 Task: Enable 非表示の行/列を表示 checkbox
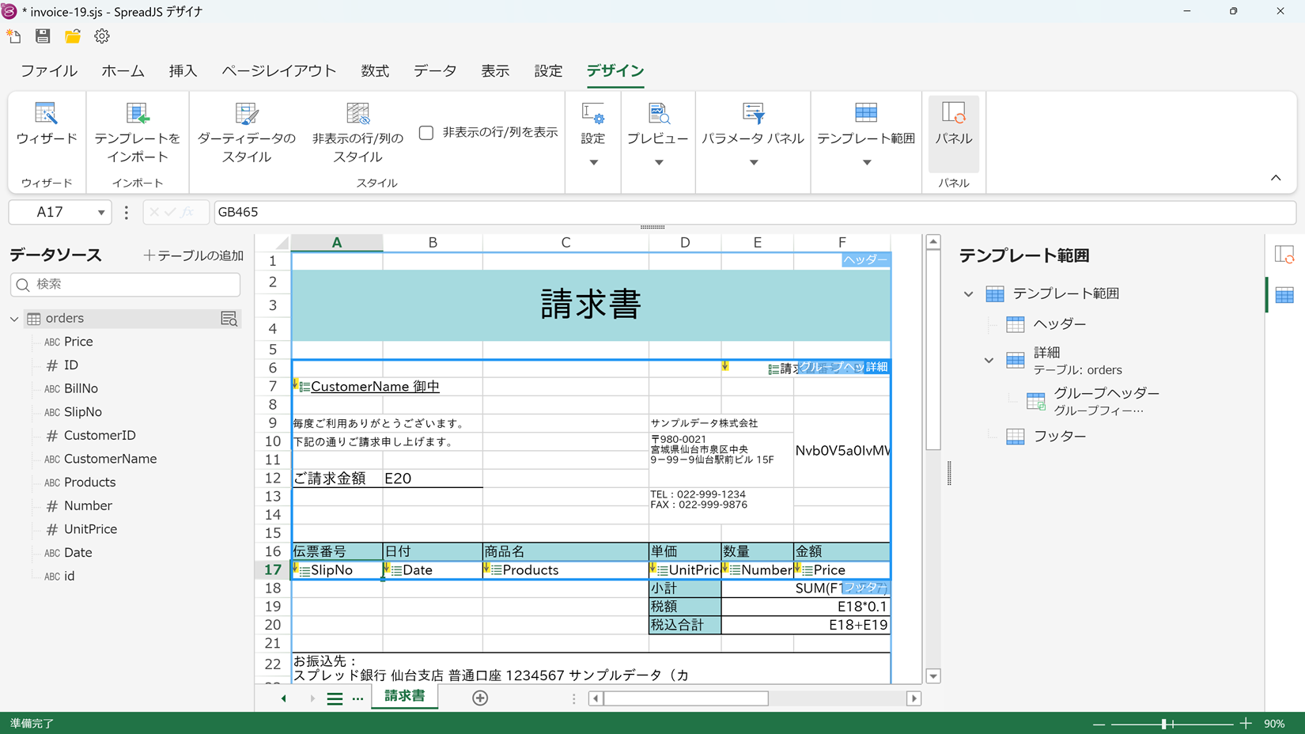pos(426,132)
